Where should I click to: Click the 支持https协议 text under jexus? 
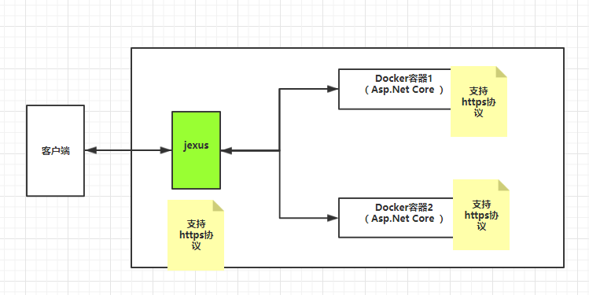196,235
